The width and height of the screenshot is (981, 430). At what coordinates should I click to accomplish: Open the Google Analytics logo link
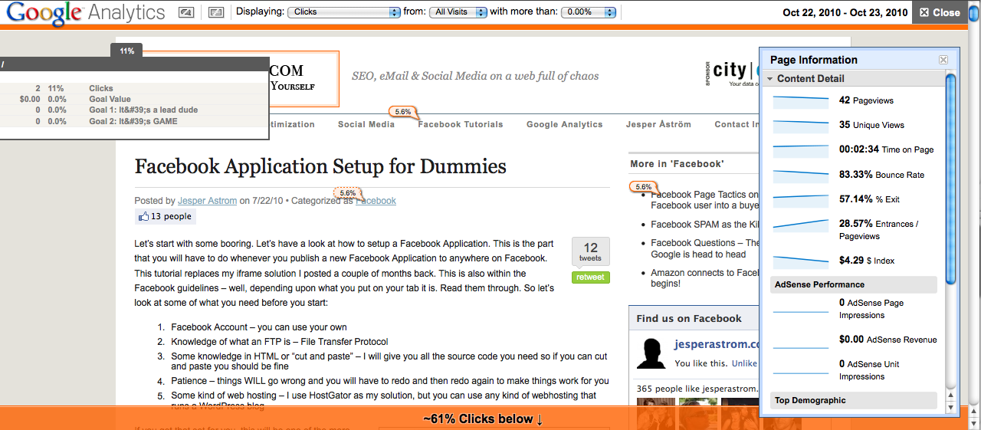pos(86,12)
